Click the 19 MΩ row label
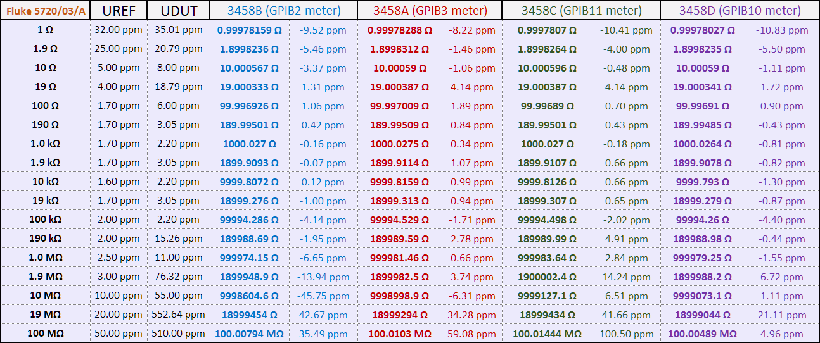This screenshot has width=820, height=343. point(46,315)
